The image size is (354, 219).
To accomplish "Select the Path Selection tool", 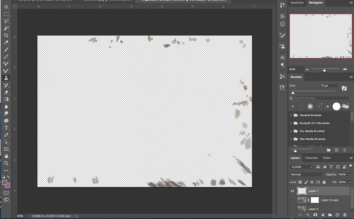I will pyautogui.click(x=6, y=142).
